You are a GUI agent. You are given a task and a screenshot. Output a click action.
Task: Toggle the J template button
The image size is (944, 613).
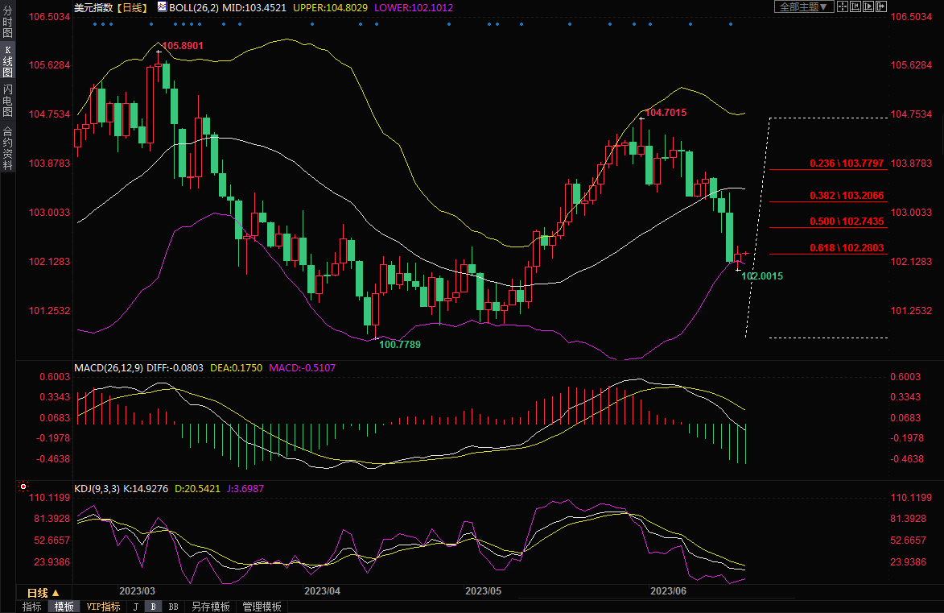point(135,607)
